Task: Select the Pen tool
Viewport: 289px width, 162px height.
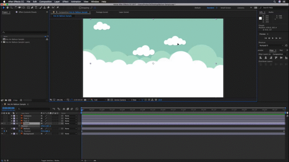Action: (32, 8)
